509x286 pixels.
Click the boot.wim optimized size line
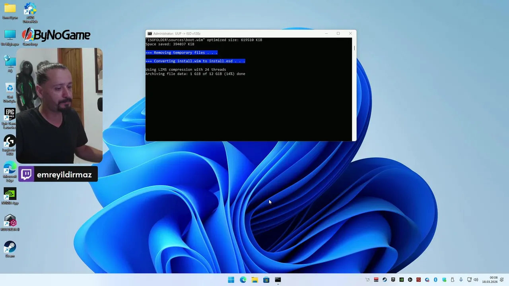point(204,40)
